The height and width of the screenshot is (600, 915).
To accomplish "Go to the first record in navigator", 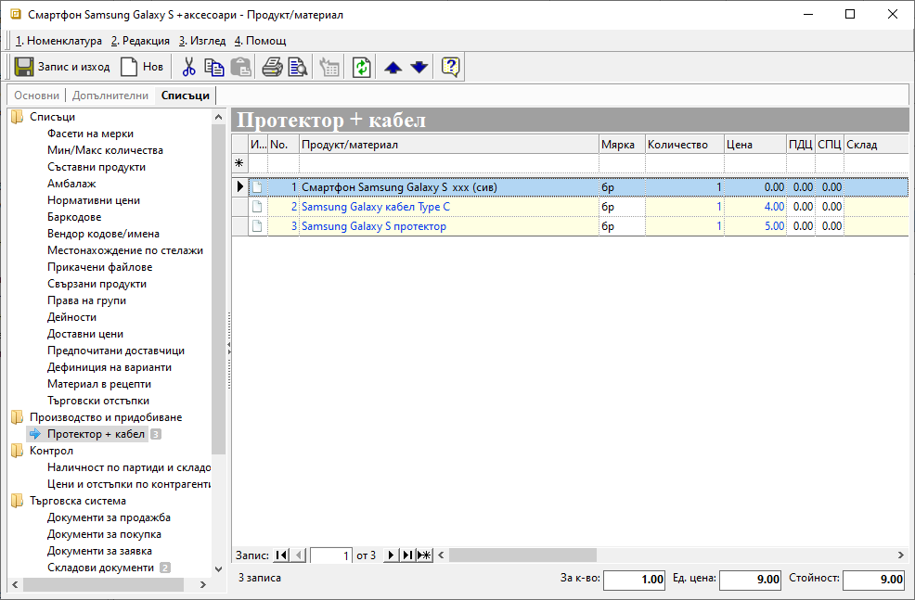I will tap(281, 555).
